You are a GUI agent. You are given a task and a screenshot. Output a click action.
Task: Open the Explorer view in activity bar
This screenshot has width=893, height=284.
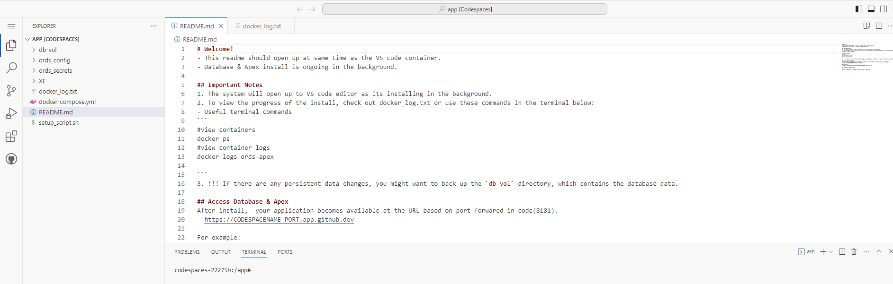click(11, 45)
